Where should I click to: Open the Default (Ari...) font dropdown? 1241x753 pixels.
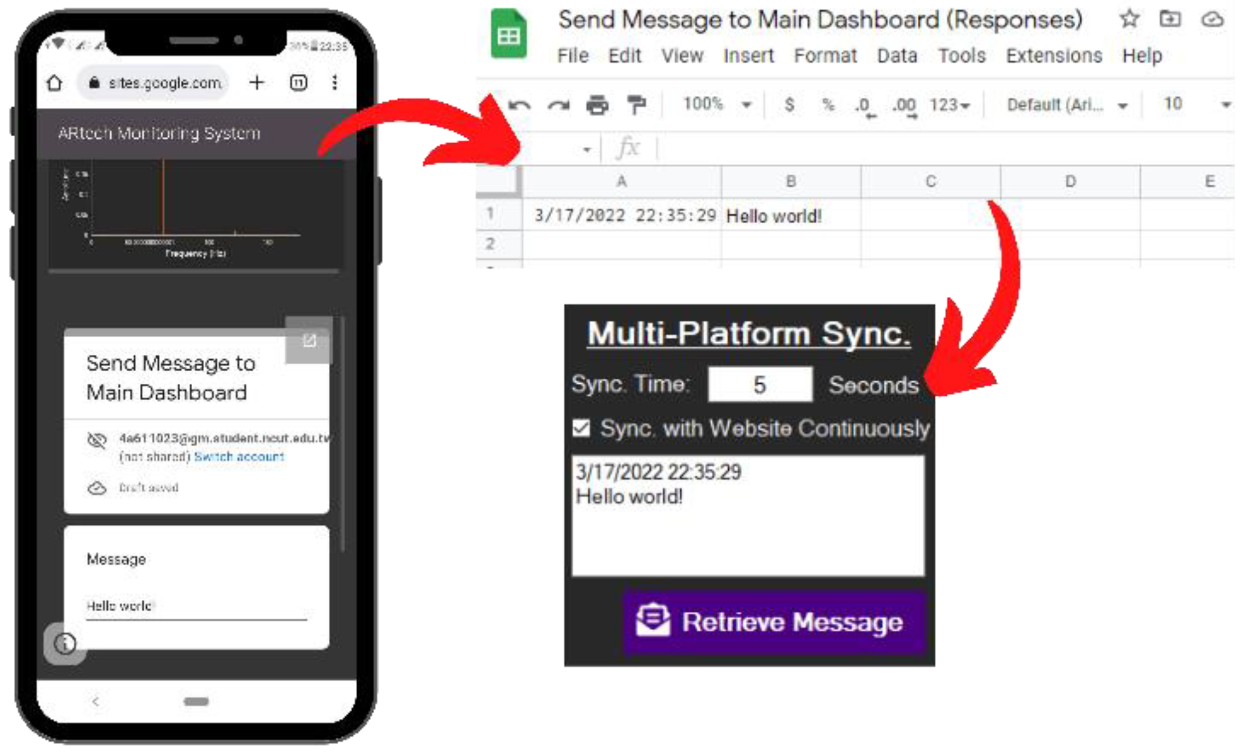(1066, 105)
